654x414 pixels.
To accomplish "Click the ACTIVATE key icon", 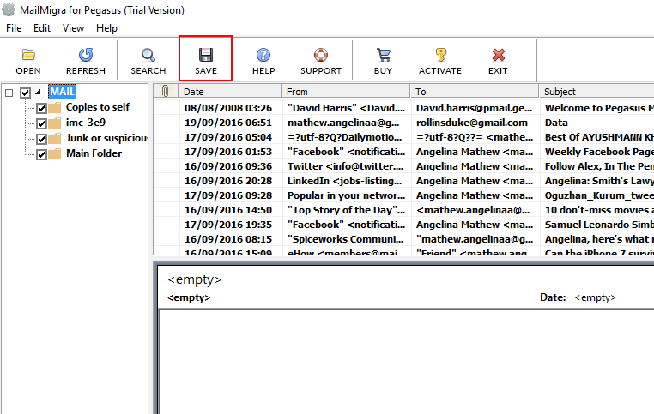I will point(440,55).
